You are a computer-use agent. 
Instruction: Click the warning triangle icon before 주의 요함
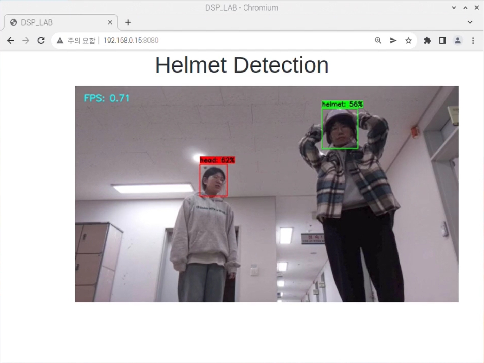[60, 40]
